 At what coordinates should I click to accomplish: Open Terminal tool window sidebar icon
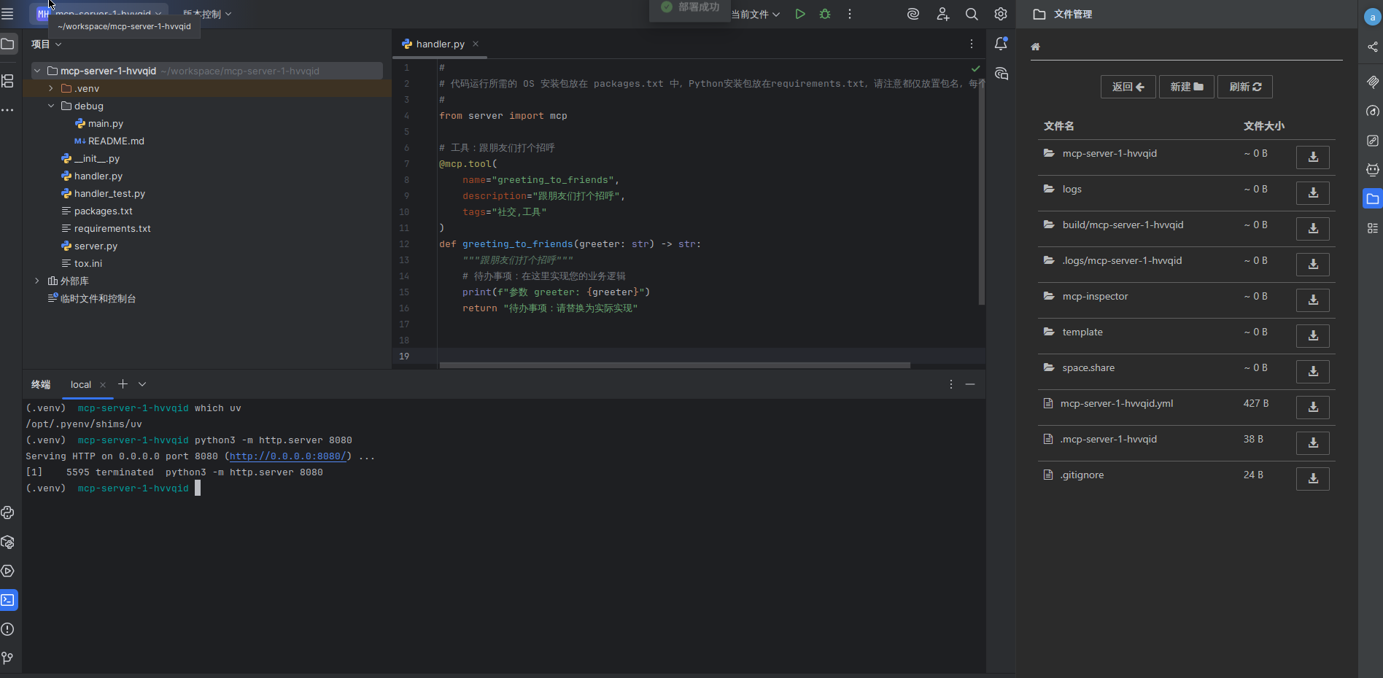coord(8,600)
